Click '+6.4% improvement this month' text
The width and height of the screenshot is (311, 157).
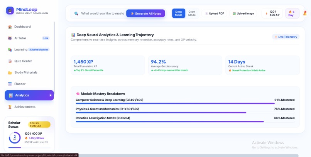click(x=171, y=70)
